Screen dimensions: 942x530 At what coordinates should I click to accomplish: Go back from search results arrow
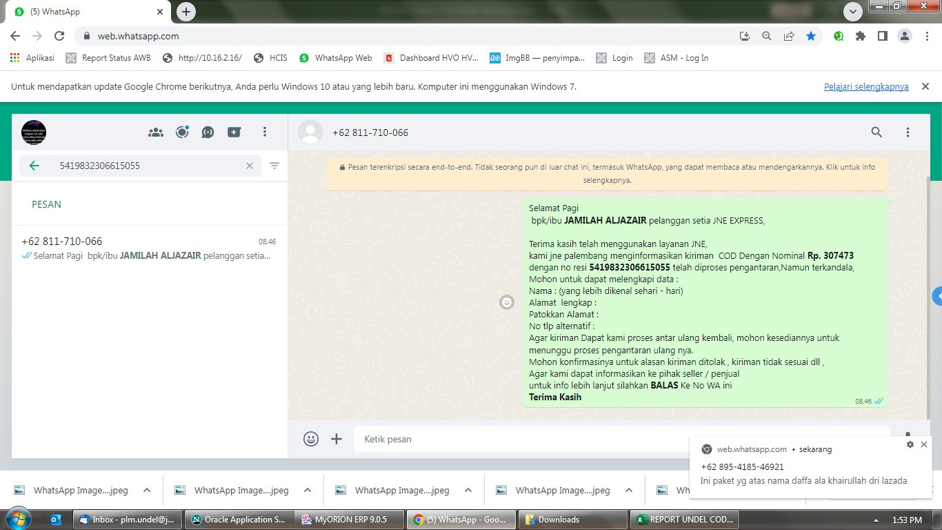(34, 166)
